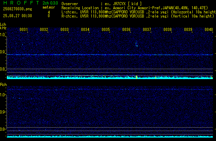
Task: Select the 0033 time marker
Action: tap(65, 30)
